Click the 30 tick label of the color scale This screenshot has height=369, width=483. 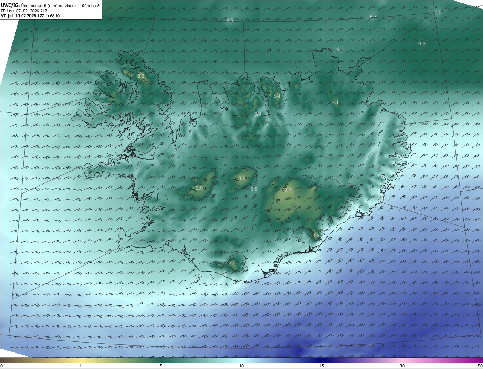402,366
